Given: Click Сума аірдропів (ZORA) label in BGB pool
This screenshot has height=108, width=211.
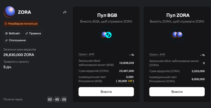Looking at the screenshot, I should pos(94,71).
